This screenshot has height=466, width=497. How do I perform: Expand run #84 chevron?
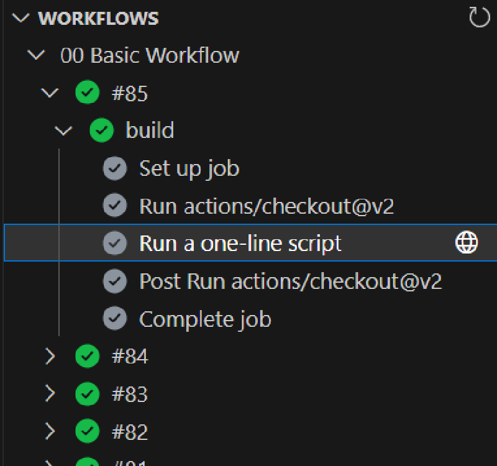click(x=50, y=357)
